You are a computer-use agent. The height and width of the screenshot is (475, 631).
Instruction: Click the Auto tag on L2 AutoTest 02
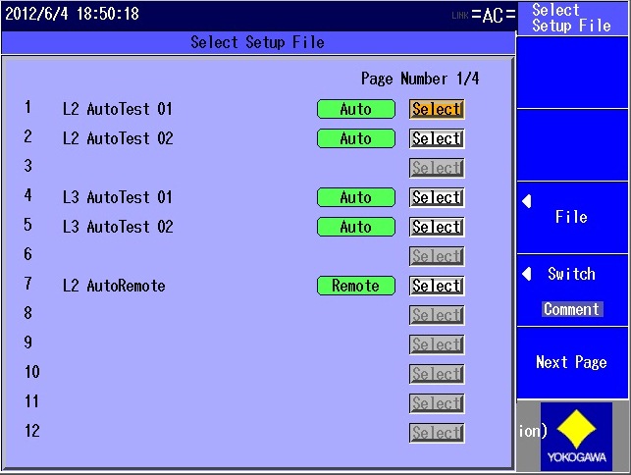355,138
